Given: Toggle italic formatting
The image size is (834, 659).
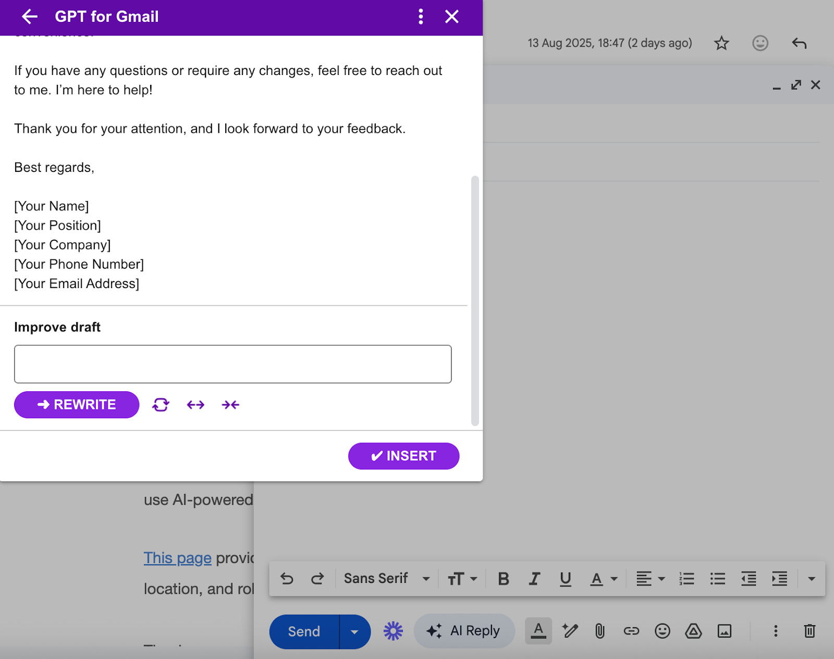Looking at the screenshot, I should tap(534, 579).
